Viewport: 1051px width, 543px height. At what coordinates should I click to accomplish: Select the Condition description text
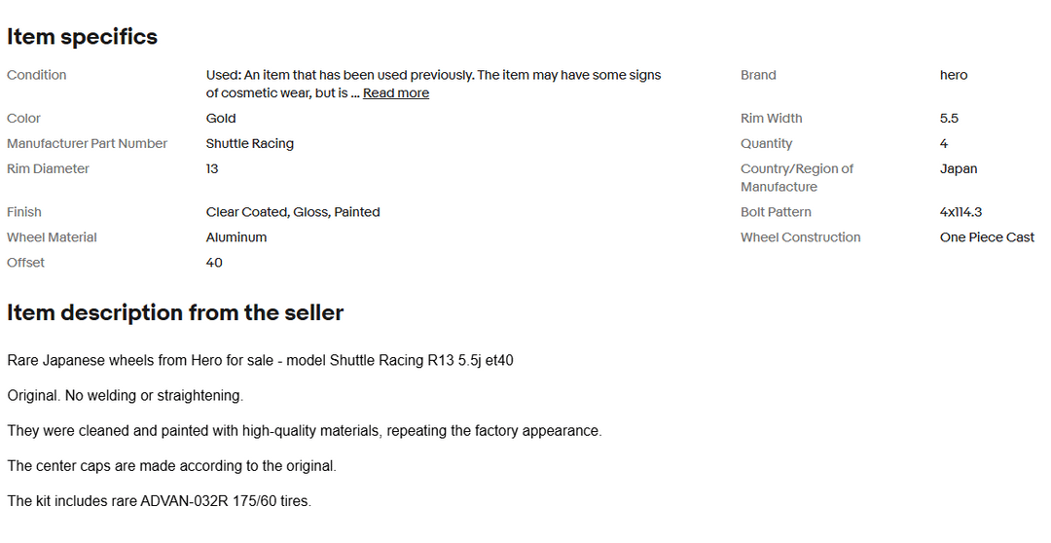[x=433, y=84]
